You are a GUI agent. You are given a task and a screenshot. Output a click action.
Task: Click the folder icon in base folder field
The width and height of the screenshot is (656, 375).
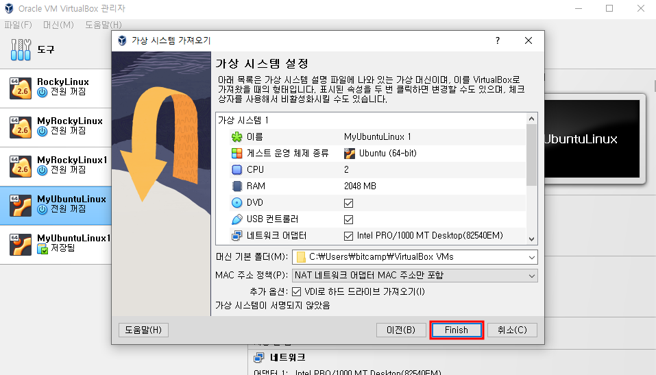[301, 257]
